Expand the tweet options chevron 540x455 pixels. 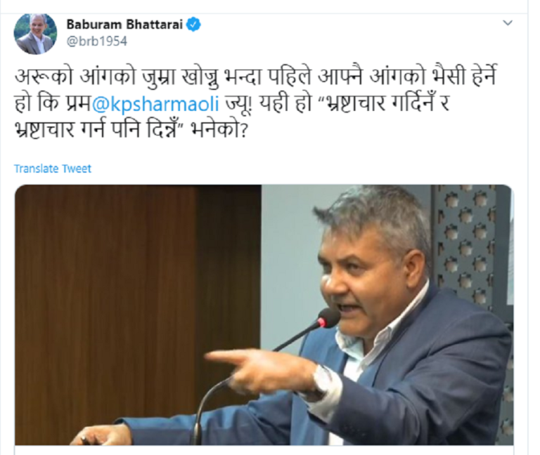pyautogui.click(x=508, y=23)
